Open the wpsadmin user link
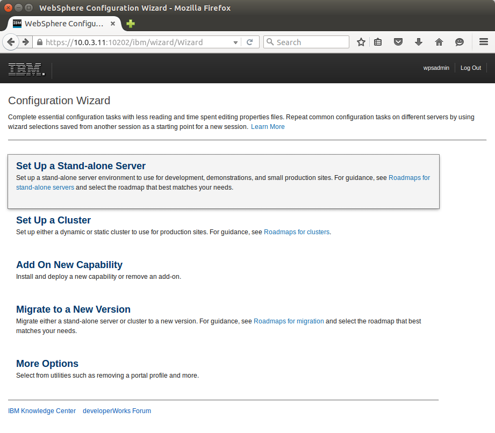The width and height of the screenshot is (495, 433). pos(436,68)
